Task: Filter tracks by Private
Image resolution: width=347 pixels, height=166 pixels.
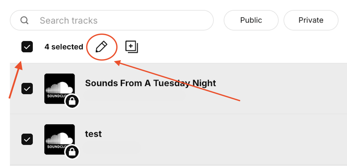Action: tap(311, 20)
